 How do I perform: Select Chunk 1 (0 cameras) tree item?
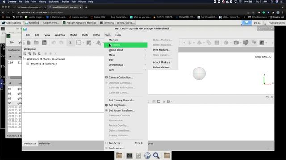pyautogui.click(x=44, y=64)
